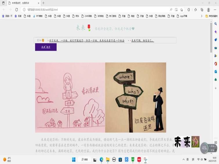Open the 其他收藏夹 bookmarks folder
The width and height of the screenshot is (219, 164).
(x=211, y=16)
